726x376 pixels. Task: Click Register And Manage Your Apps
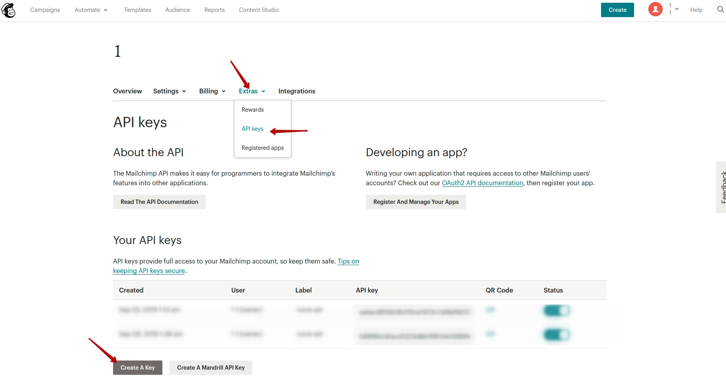pos(416,202)
